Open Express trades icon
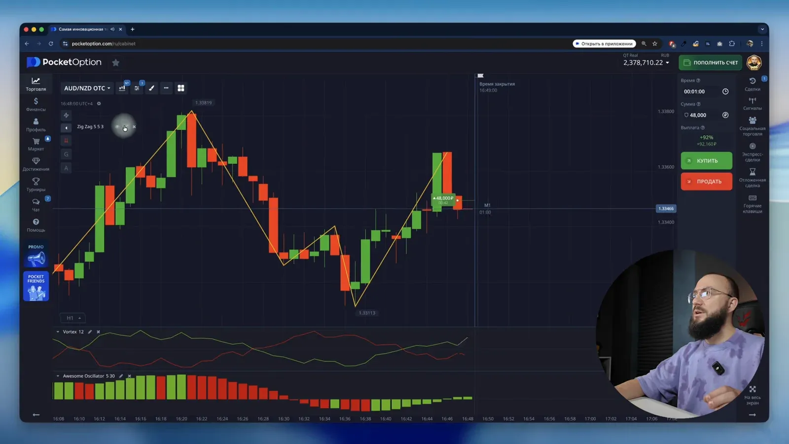Image resolution: width=789 pixels, height=444 pixels. [753, 152]
